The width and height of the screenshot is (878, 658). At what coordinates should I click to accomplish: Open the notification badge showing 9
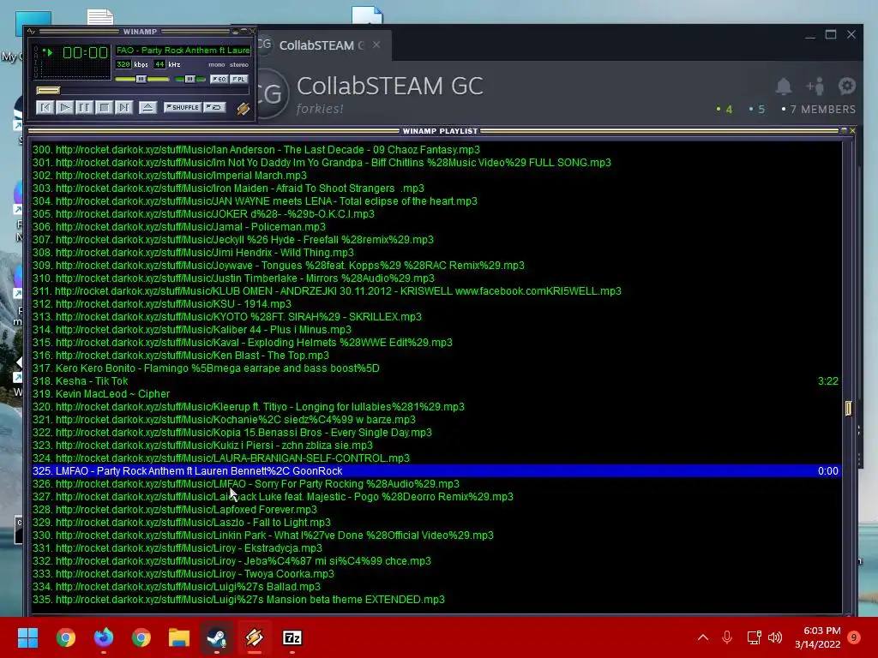[x=854, y=637]
